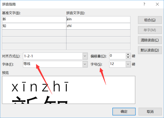This screenshot has height=118, width=164.
Task: Expand the 字体 dropdown arrow
Action: (x=85, y=64)
